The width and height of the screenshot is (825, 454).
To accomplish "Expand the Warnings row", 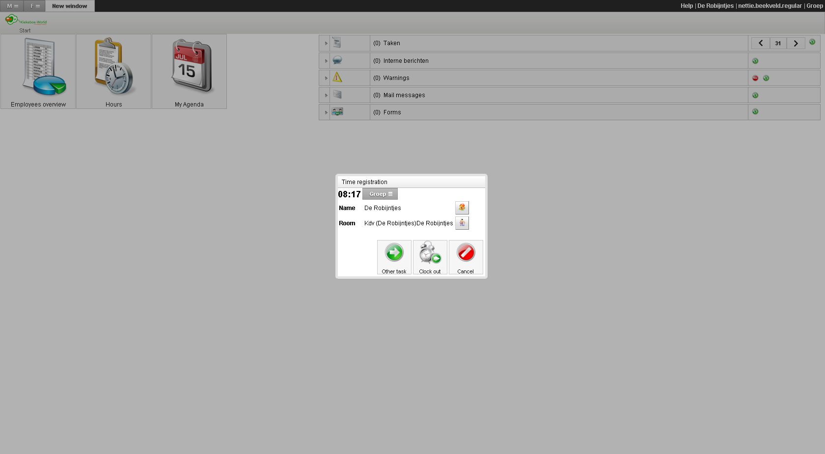I will click(326, 78).
